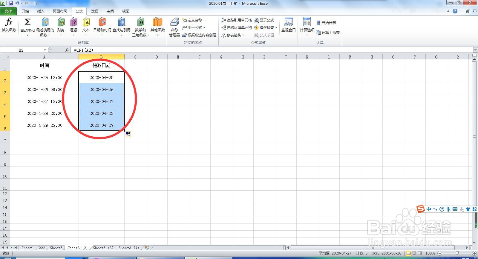Click Trace Dependents (追踪从属单元格)
Viewport: 478px width, 259px height.
236,27
